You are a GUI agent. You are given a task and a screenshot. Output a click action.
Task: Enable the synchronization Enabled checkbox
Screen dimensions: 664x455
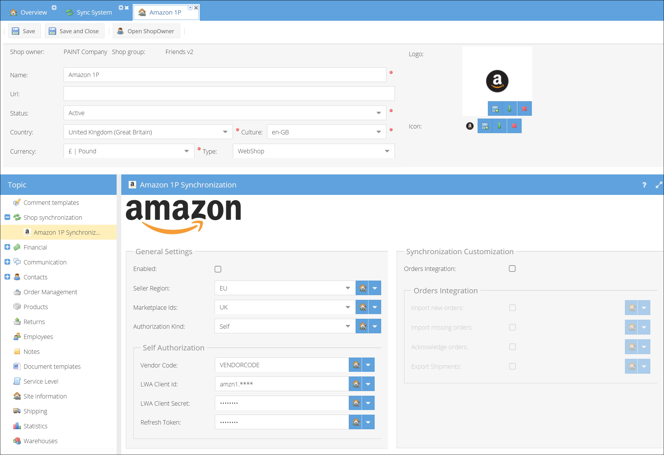218,269
